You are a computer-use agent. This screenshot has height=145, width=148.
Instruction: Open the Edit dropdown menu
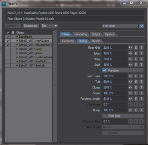click(x=49, y=26)
